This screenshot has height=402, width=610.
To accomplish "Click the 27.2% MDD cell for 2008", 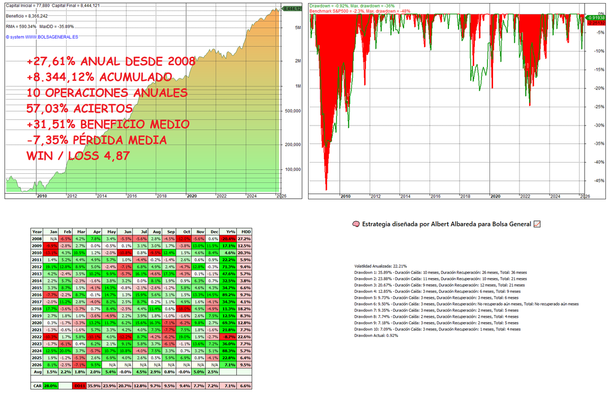I will [244, 239].
